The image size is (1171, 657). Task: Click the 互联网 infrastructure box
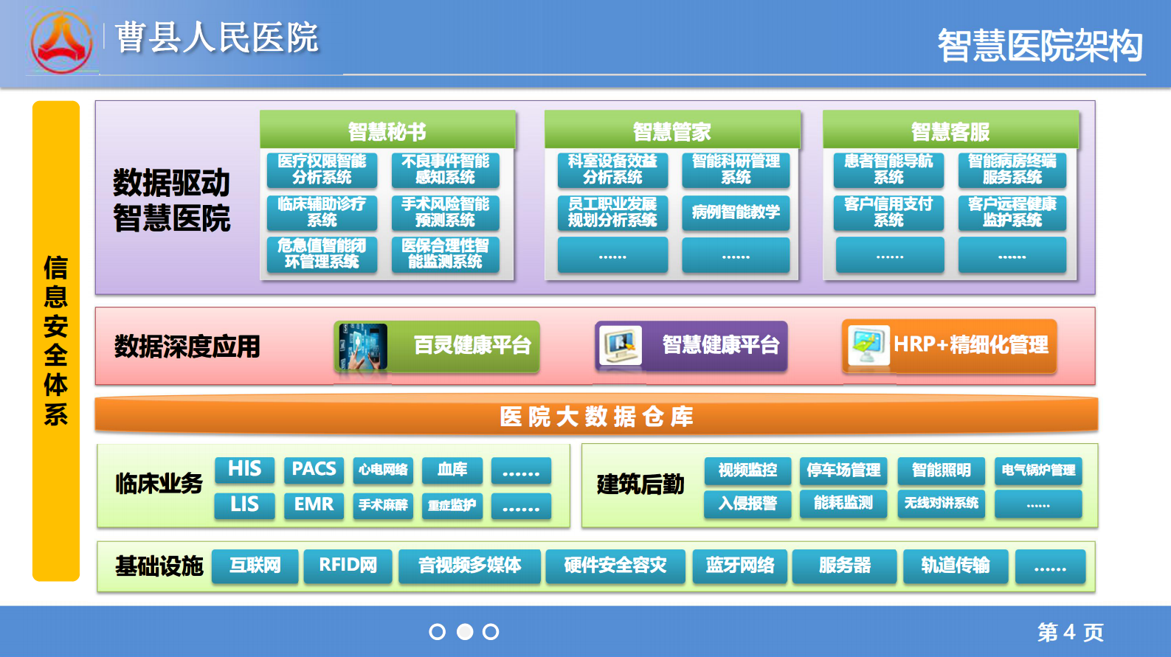tap(255, 566)
